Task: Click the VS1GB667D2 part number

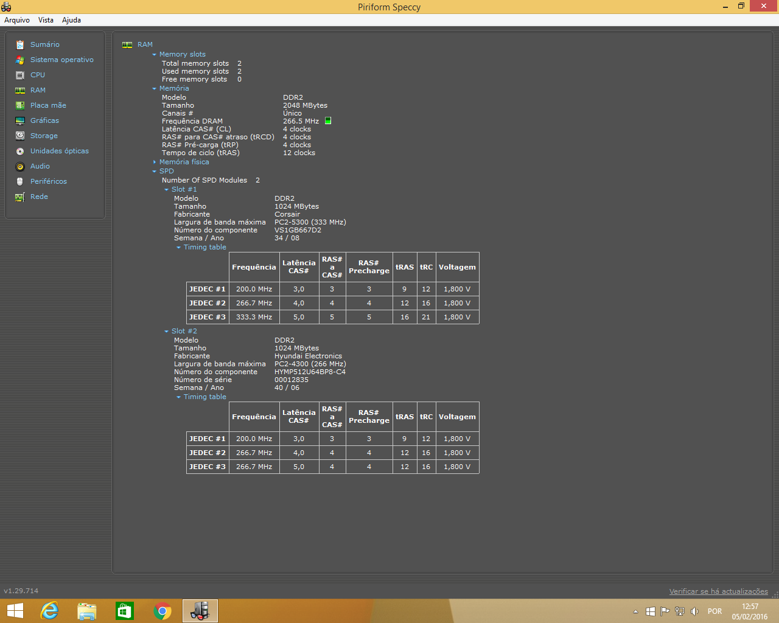Action: pos(298,230)
